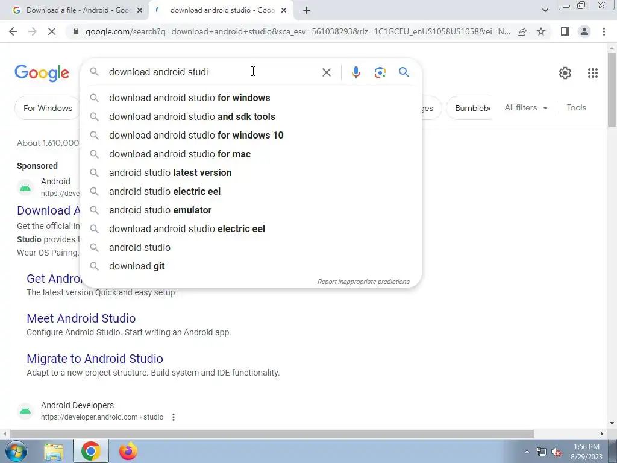Click the Google logo
Screen dimensions: 617x463
pos(42,73)
